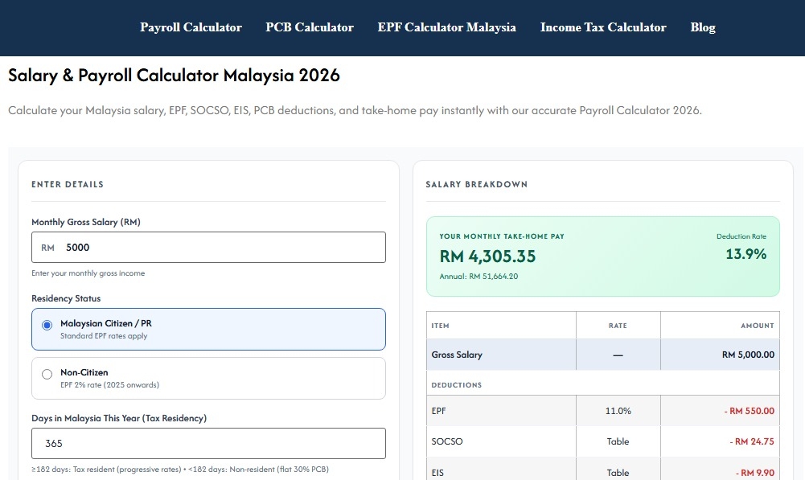Click the EPF deduction row
The width and height of the screenshot is (805, 480).
click(602, 411)
